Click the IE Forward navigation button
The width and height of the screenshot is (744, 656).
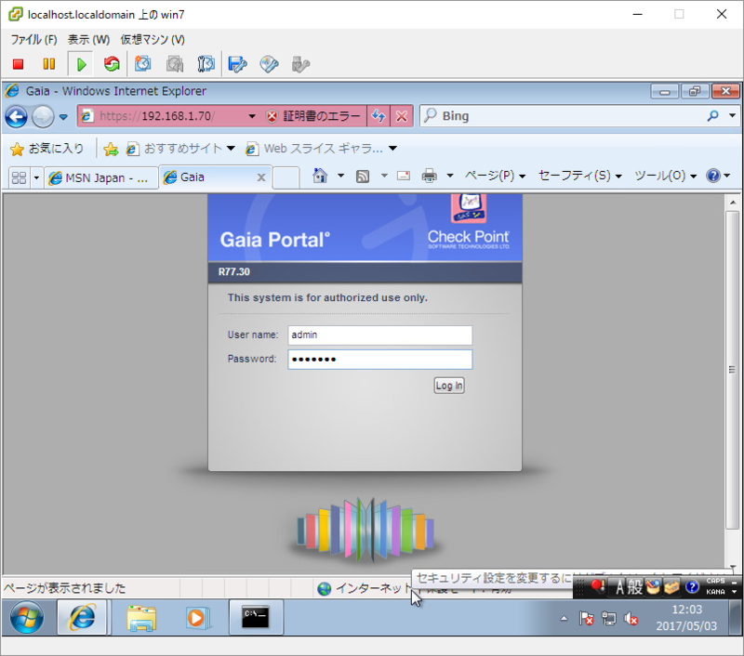(x=43, y=116)
